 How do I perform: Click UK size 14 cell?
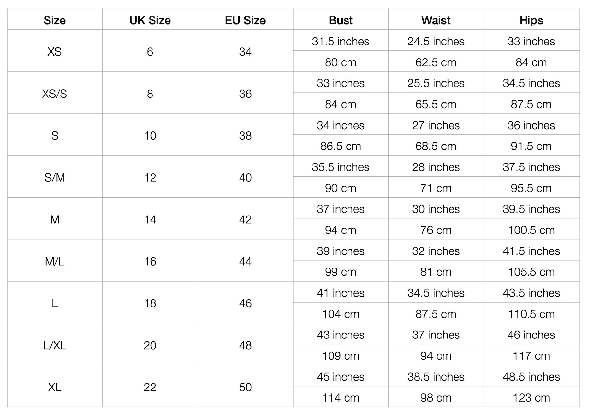pos(150,219)
